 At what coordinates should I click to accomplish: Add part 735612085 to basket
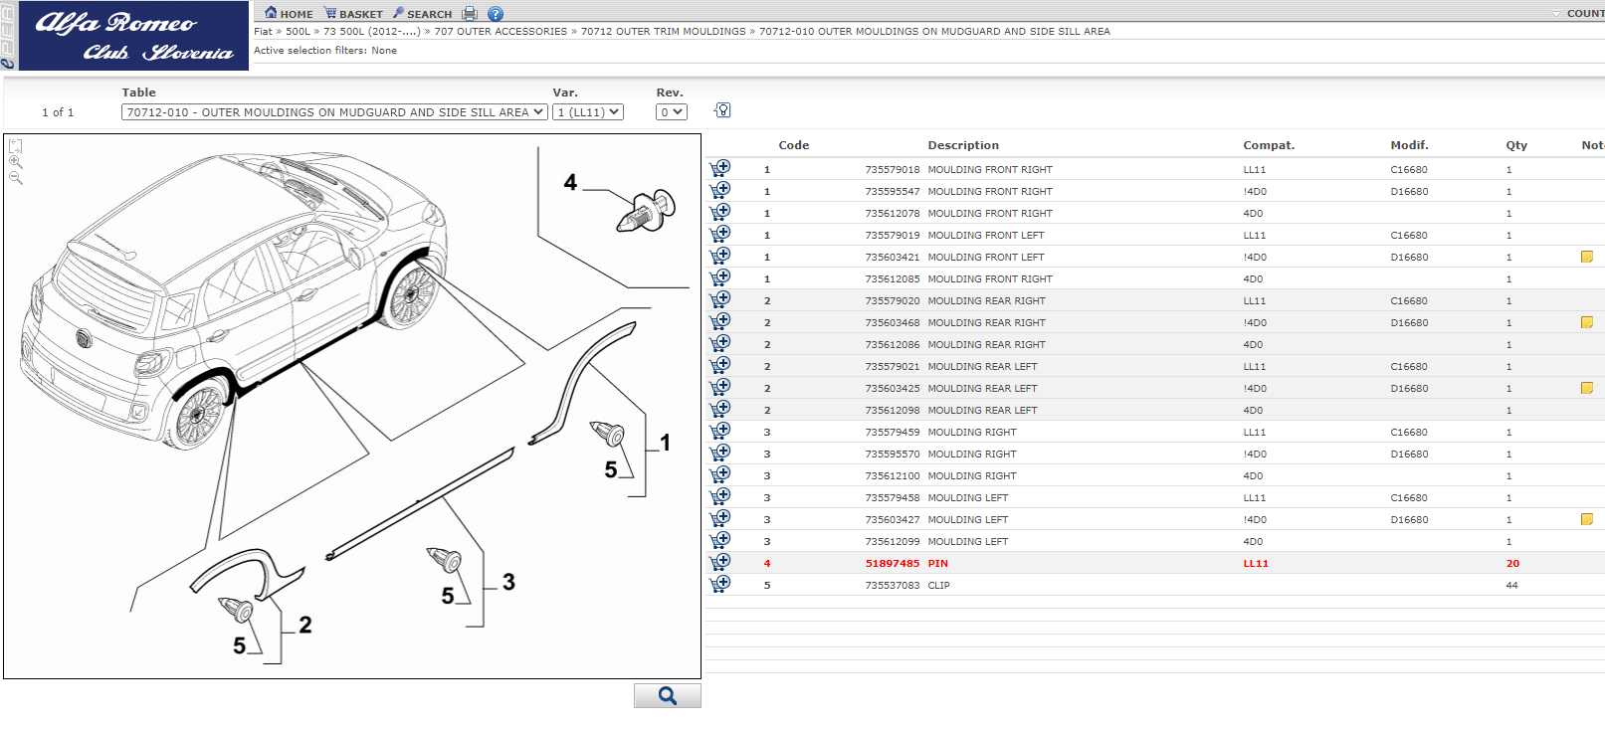pos(719,277)
